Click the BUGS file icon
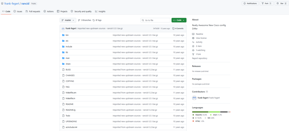 63,70
